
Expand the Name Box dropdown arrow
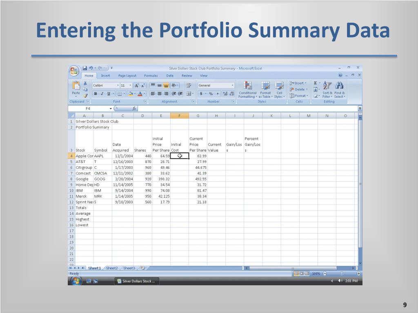[x=111, y=108]
